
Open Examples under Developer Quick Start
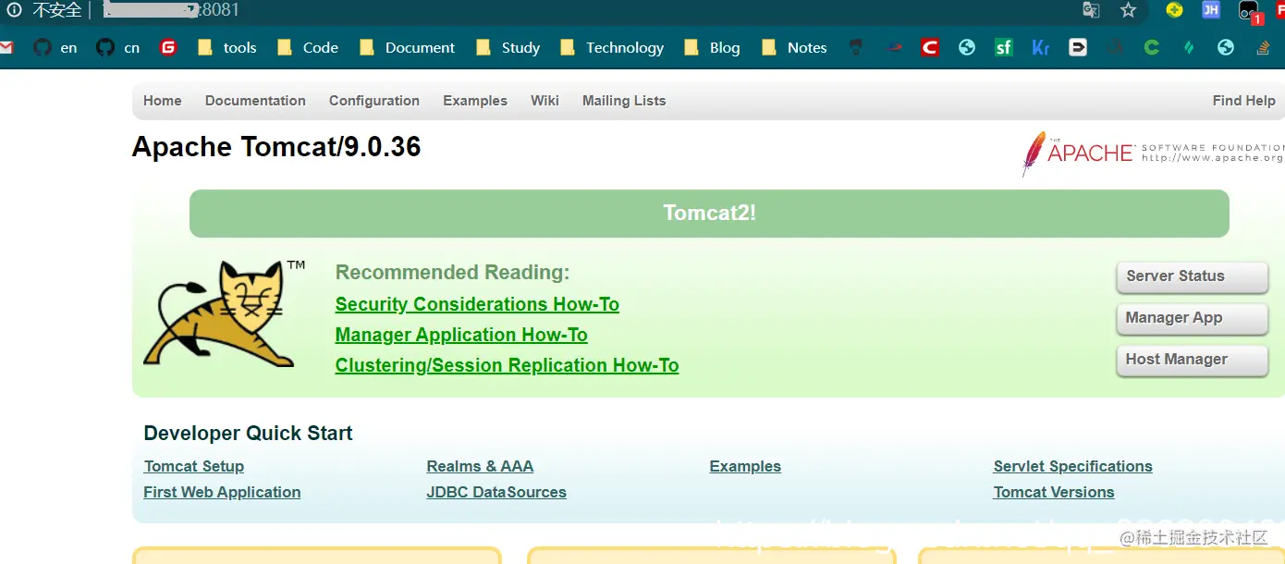[745, 467]
